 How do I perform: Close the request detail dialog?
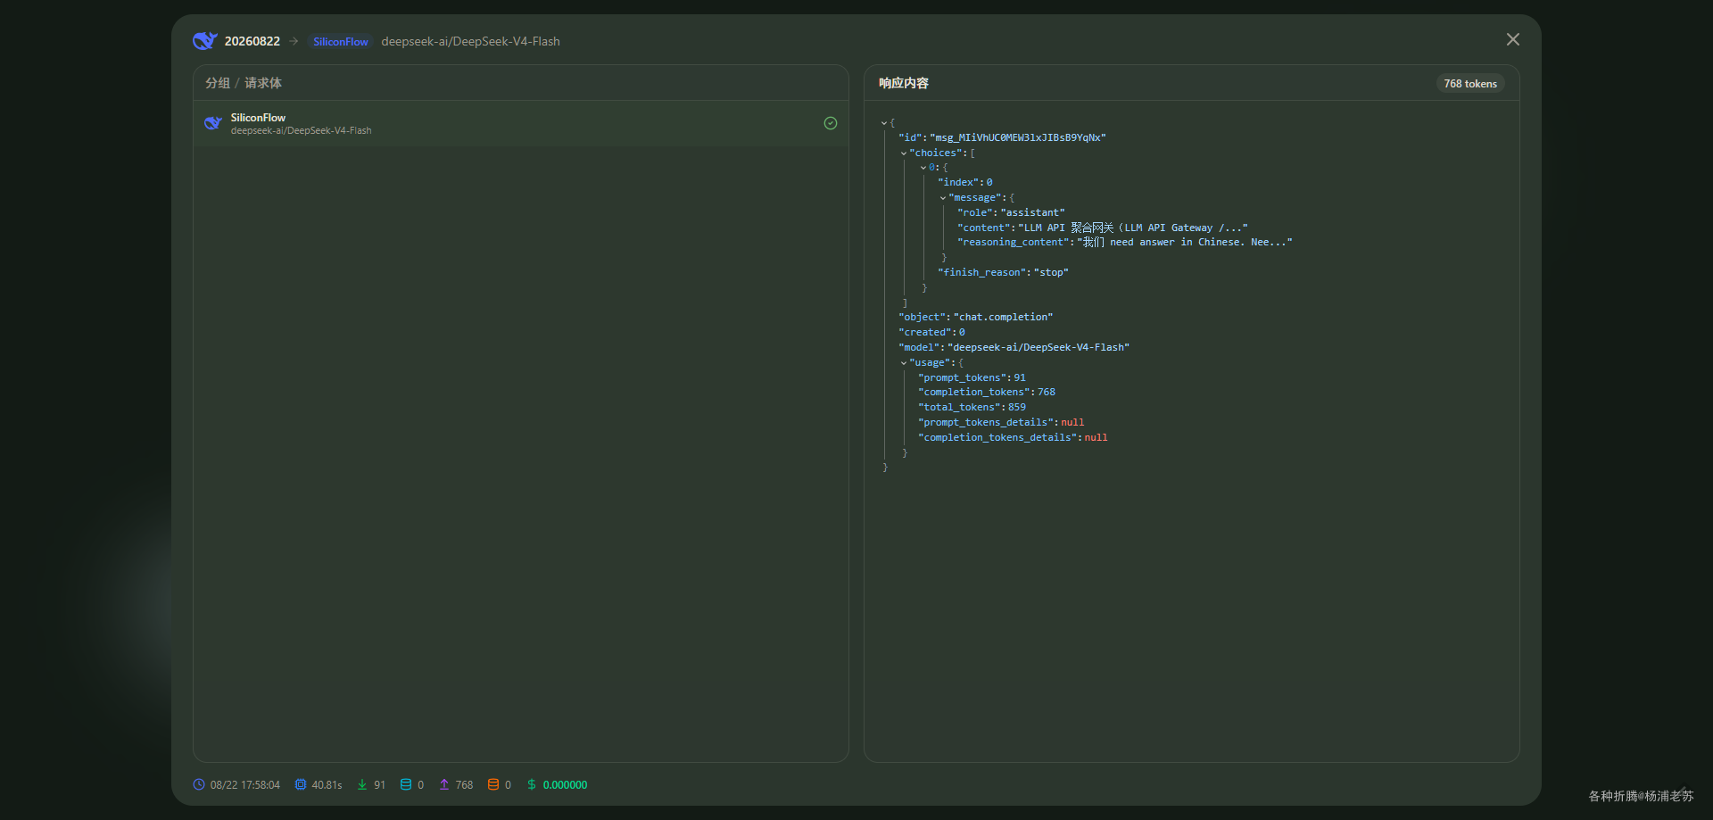click(1513, 39)
